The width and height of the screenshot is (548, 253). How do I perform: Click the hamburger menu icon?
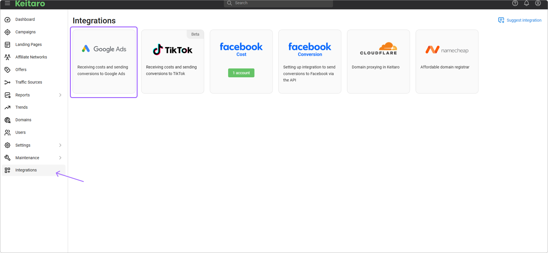[7, 3]
